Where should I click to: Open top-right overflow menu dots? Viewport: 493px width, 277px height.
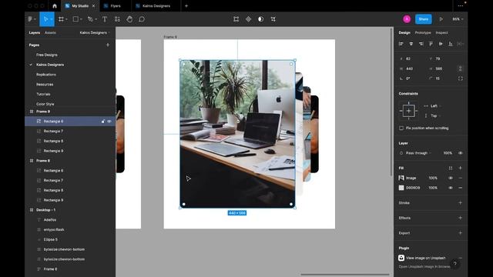pyautogui.click(x=461, y=5)
